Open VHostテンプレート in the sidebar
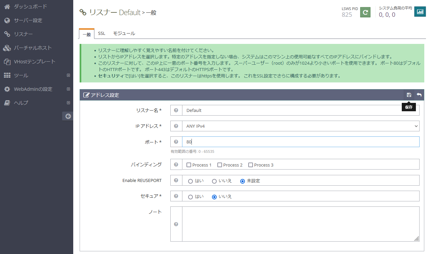Image resolution: width=430 pixels, height=254 pixels. 35,62
